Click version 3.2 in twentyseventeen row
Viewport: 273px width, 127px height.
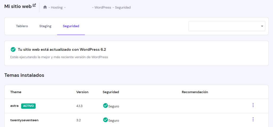79,120
